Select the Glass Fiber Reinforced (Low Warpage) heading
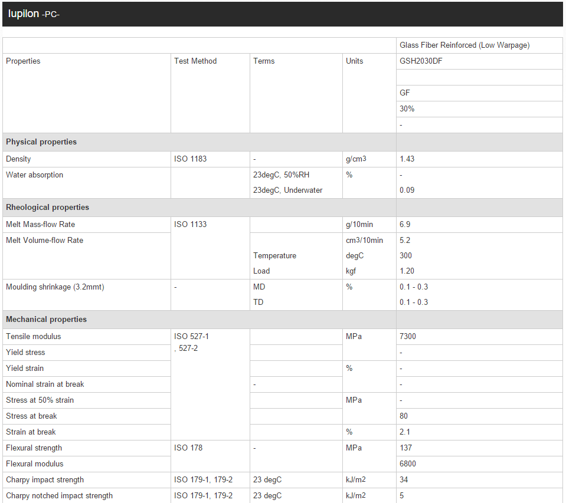The height and width of the screenshot is (503, 566). tap(464, 45)
